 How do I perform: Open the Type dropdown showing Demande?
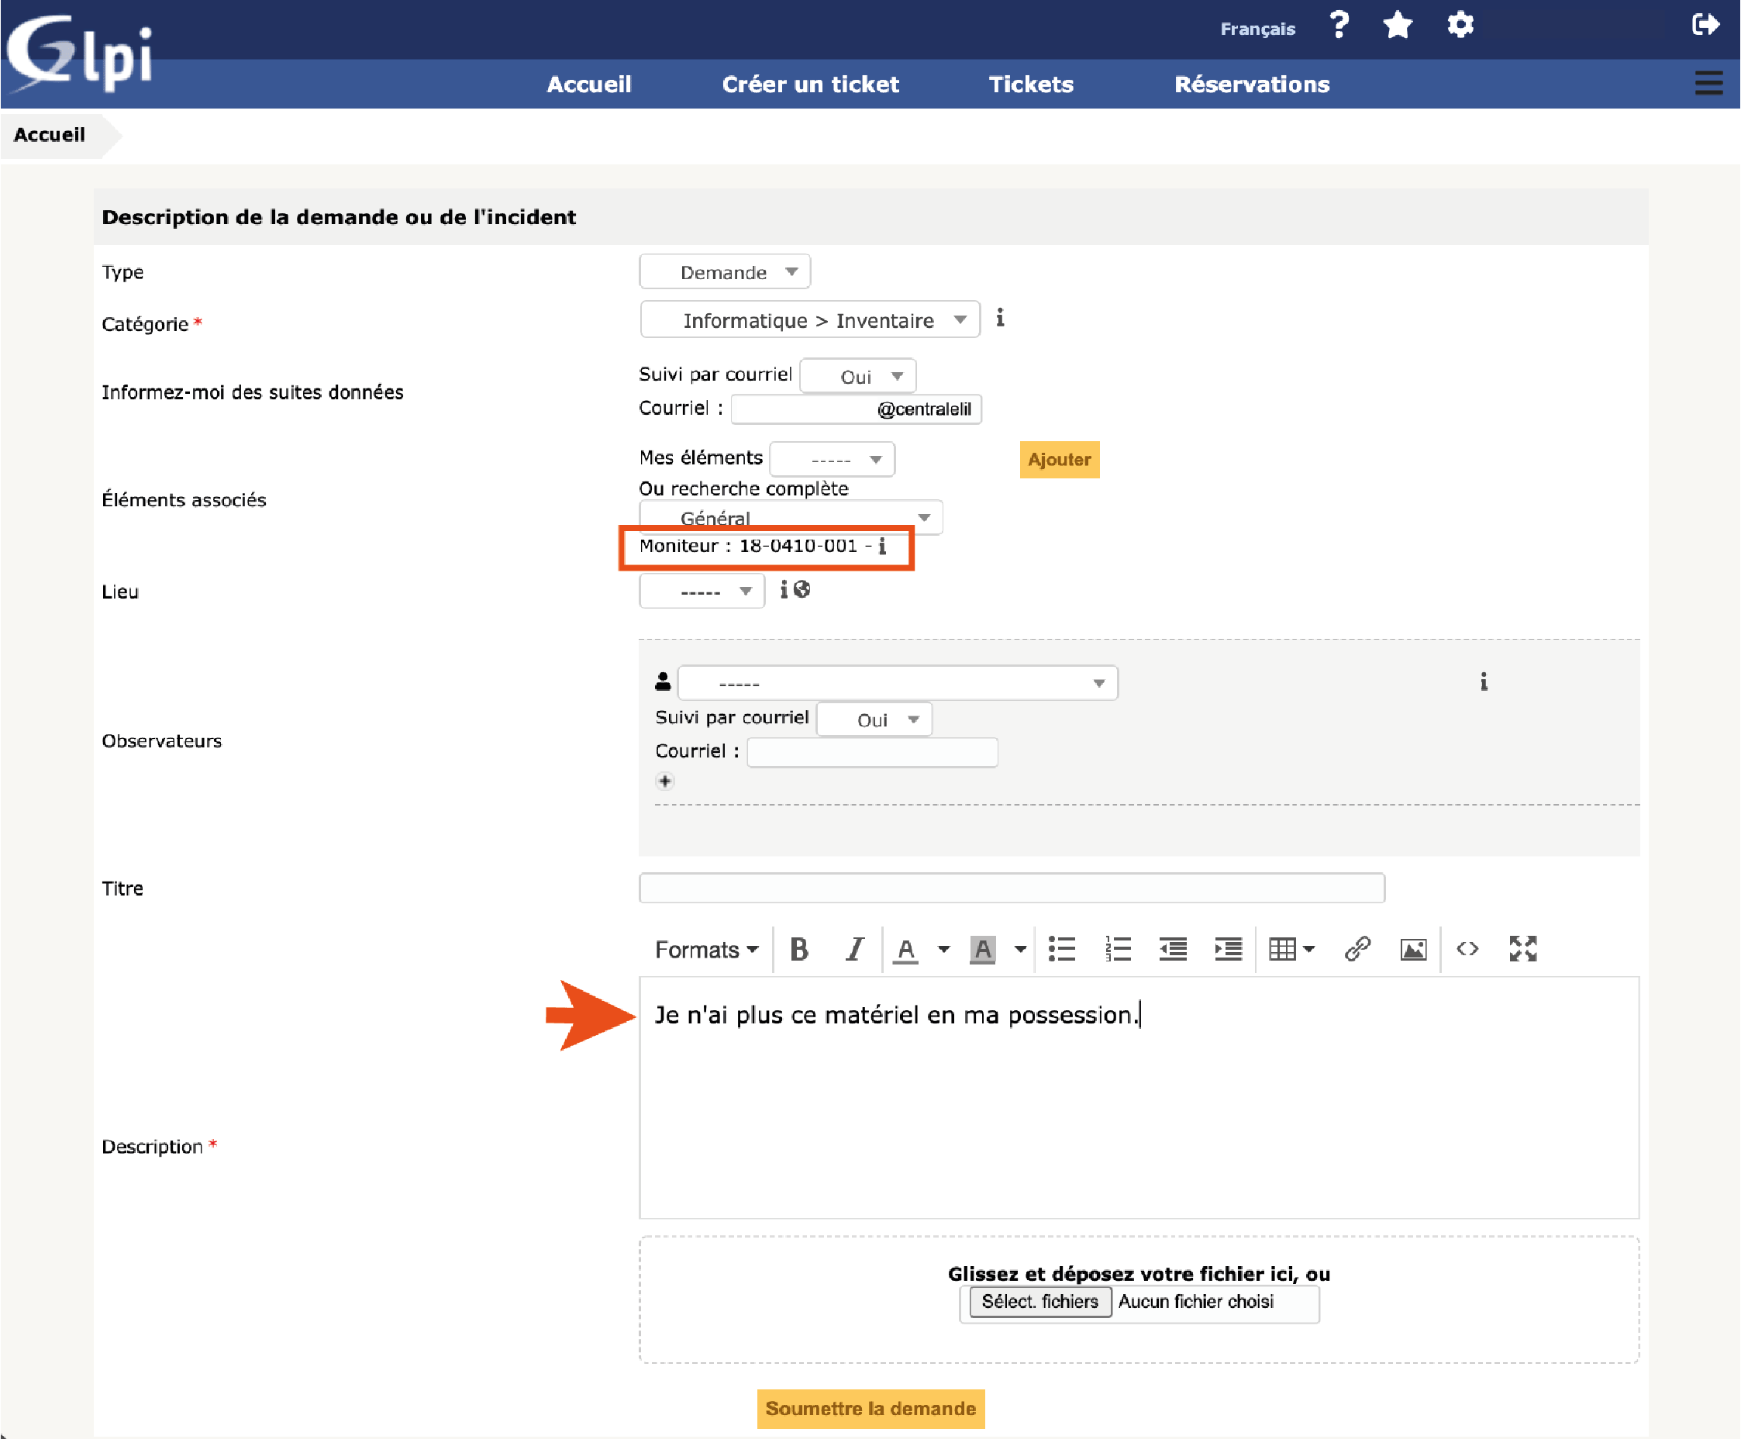coord(724,272)
